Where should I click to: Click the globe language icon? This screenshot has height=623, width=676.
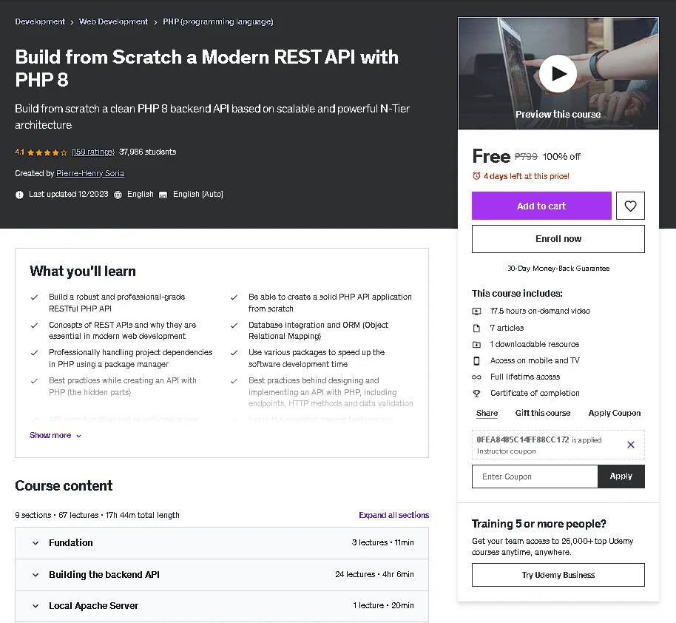click(118, 195)
